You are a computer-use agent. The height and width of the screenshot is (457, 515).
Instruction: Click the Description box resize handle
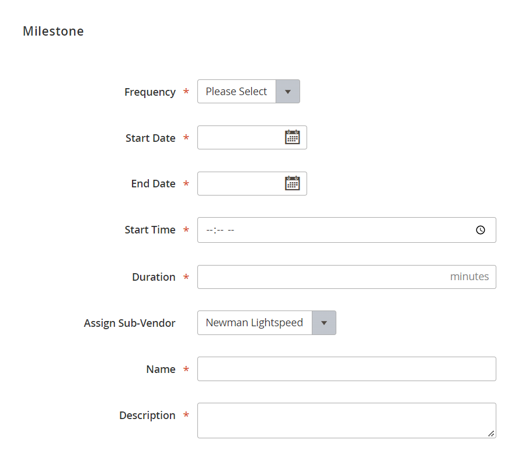tap(491, 434)
